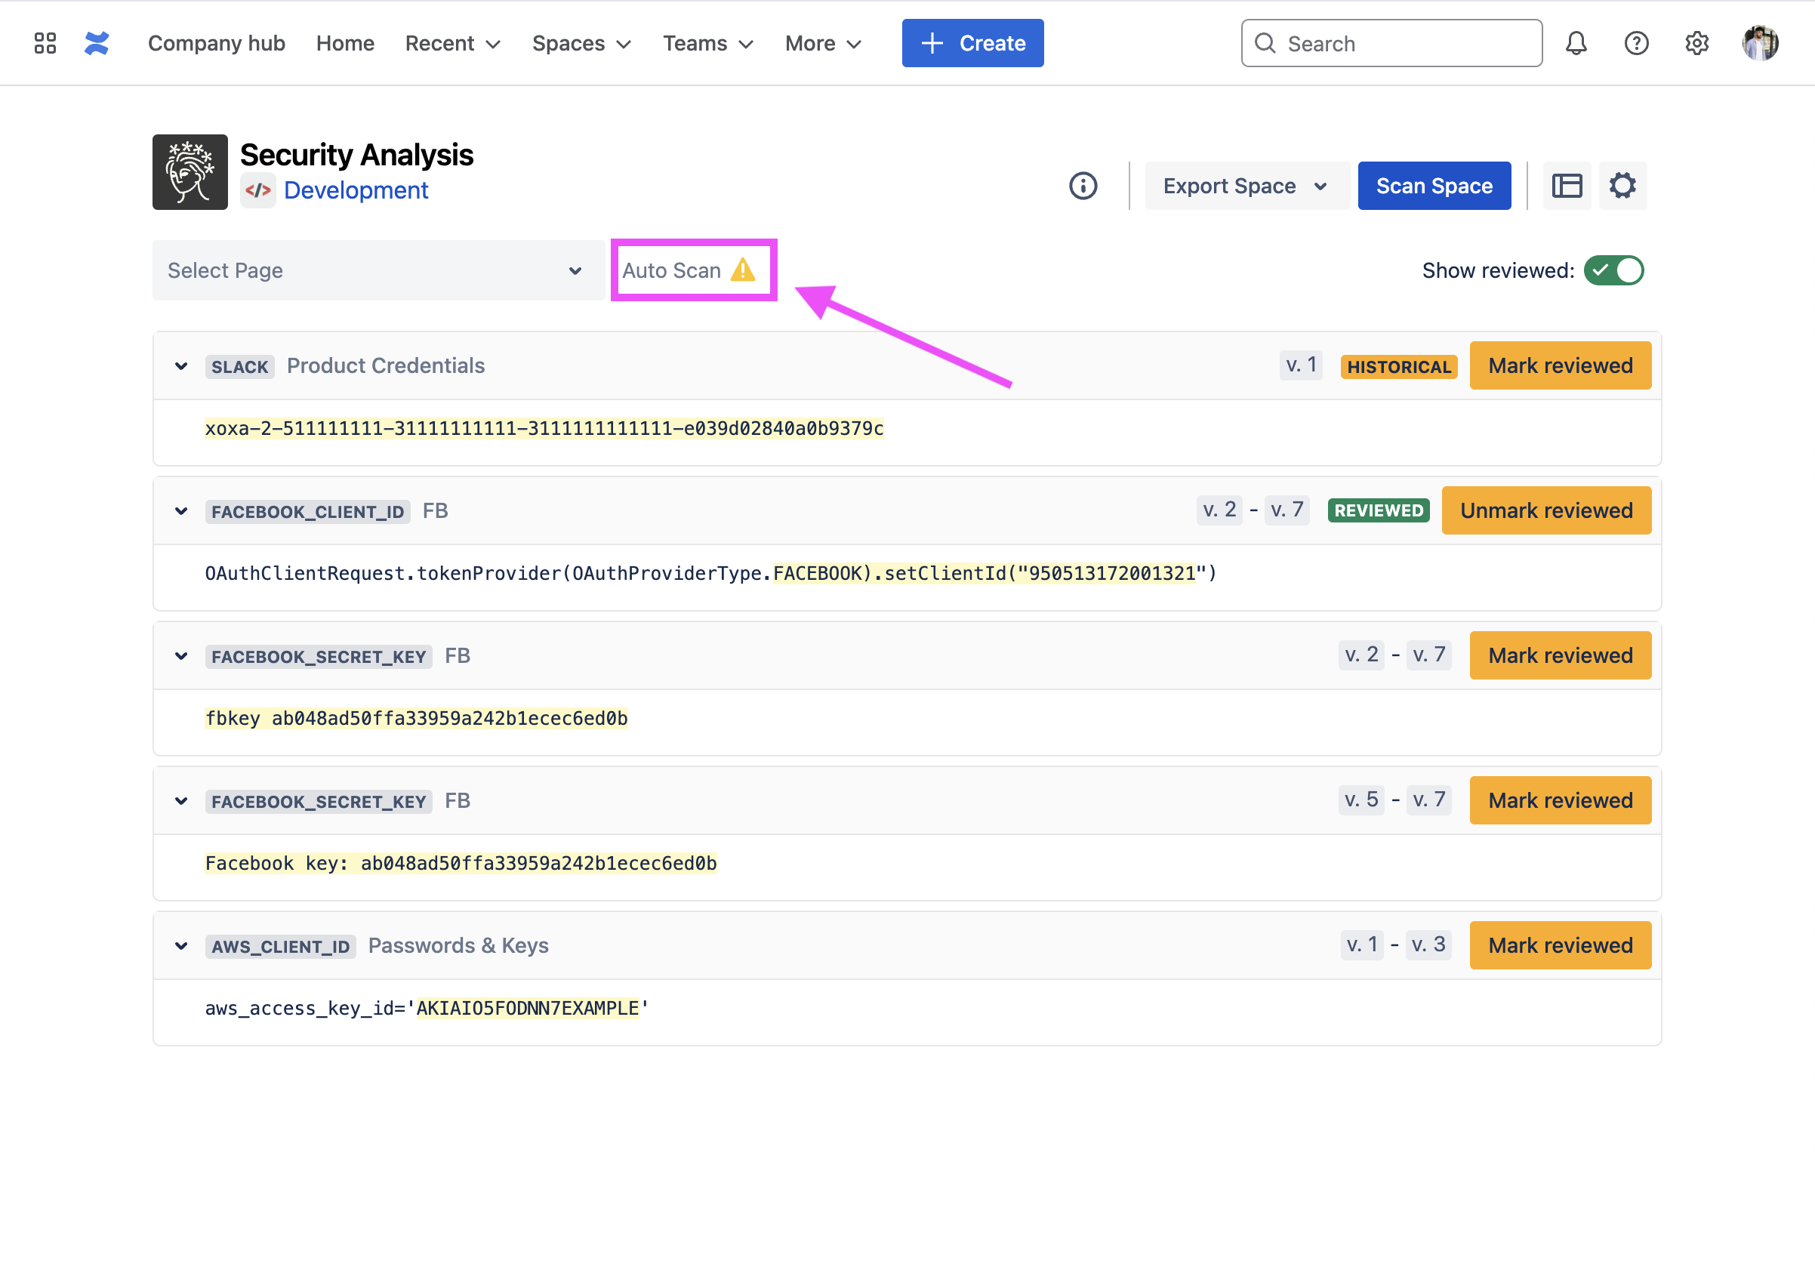Click the SLACK tag label
This screenshot has width=1815, height=1282.
239,367
